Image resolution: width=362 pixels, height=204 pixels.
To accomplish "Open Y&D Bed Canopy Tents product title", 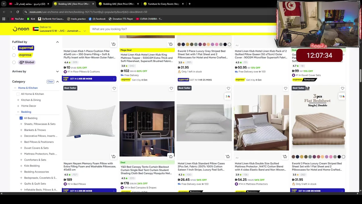I will click(x=146, y=170).
